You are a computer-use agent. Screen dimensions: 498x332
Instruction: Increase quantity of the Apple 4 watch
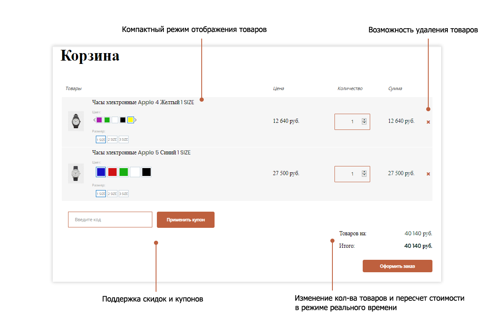(364, 120)
